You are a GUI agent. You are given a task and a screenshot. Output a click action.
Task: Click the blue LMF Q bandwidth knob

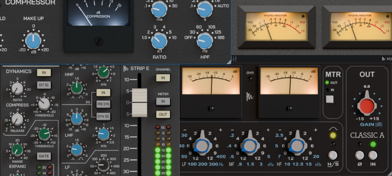[x=77, y=150]
